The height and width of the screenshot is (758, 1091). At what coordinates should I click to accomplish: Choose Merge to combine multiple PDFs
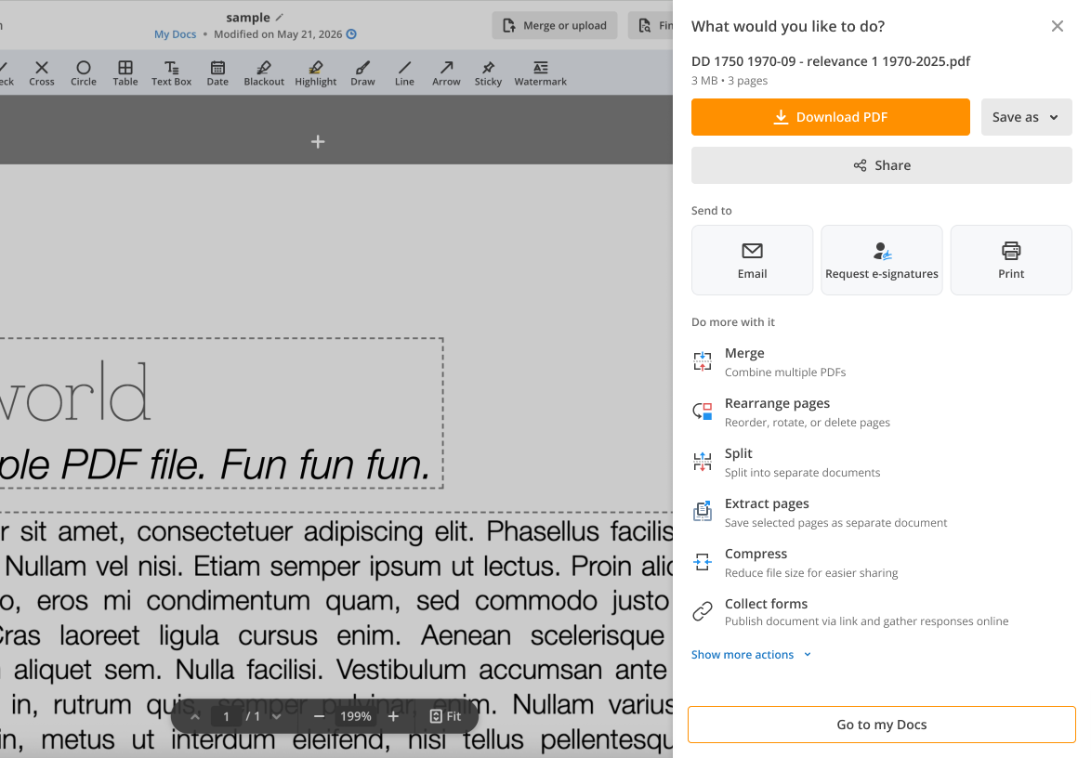(882, 362)
